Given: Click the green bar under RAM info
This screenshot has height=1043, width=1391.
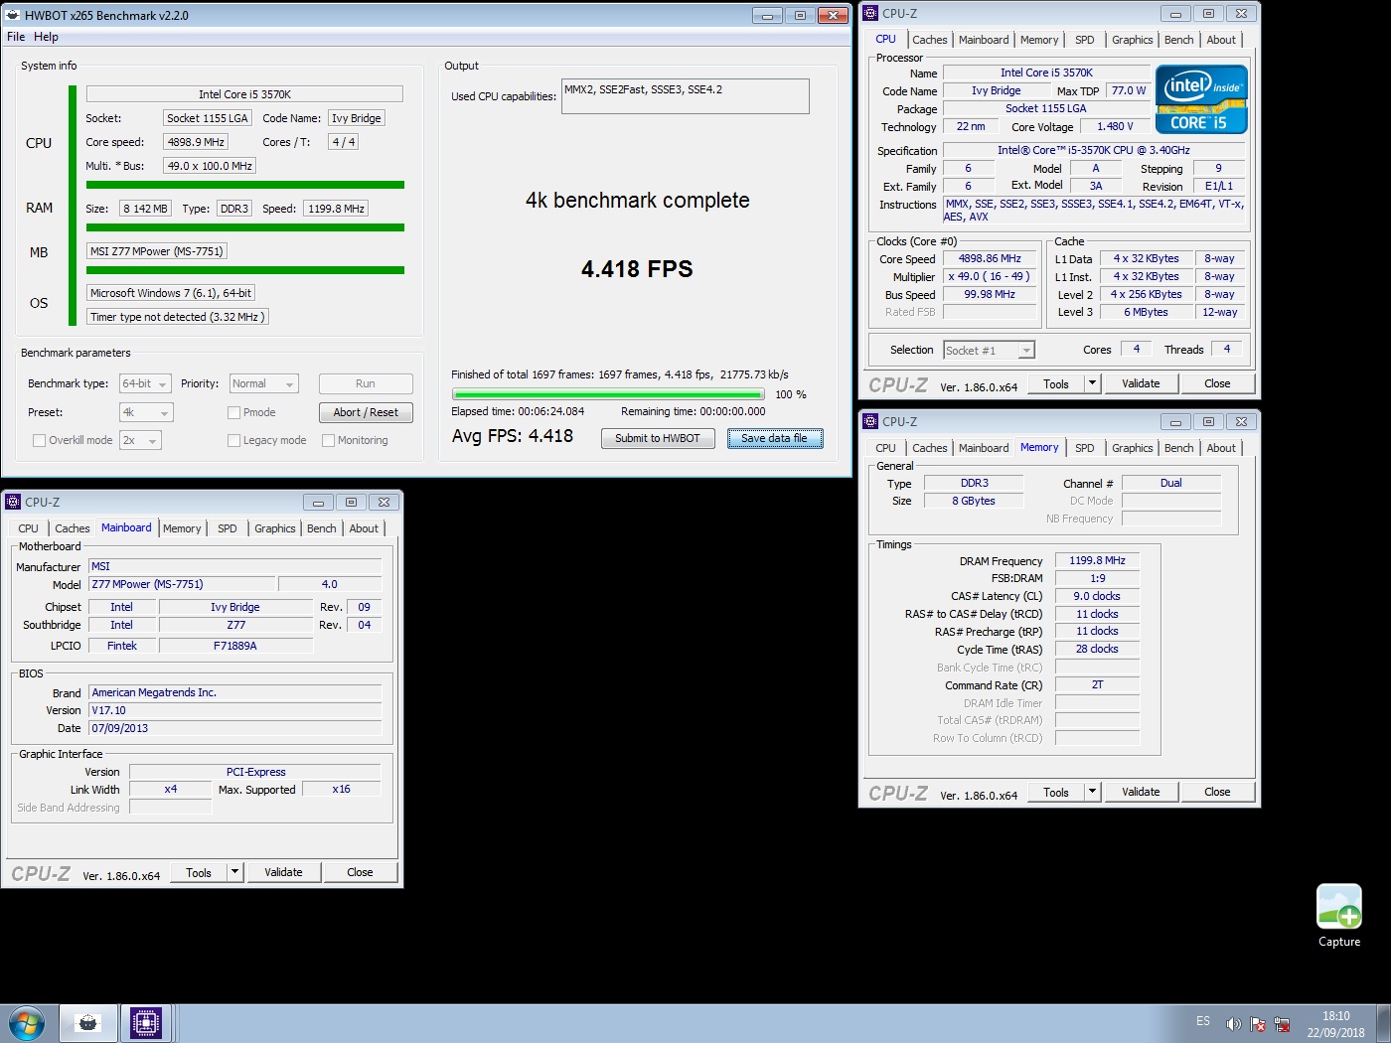Looking at the screenshot, I should point(245,227).
